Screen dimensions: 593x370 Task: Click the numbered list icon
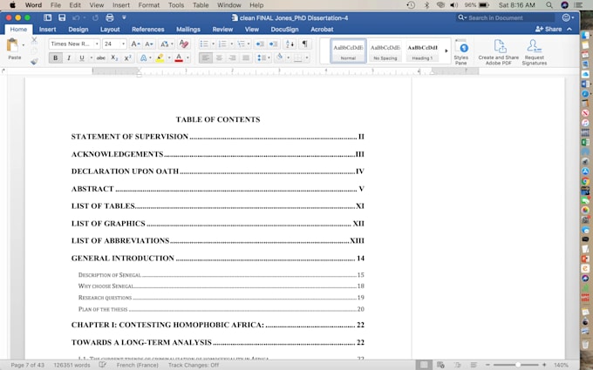(x=222, y=44)
